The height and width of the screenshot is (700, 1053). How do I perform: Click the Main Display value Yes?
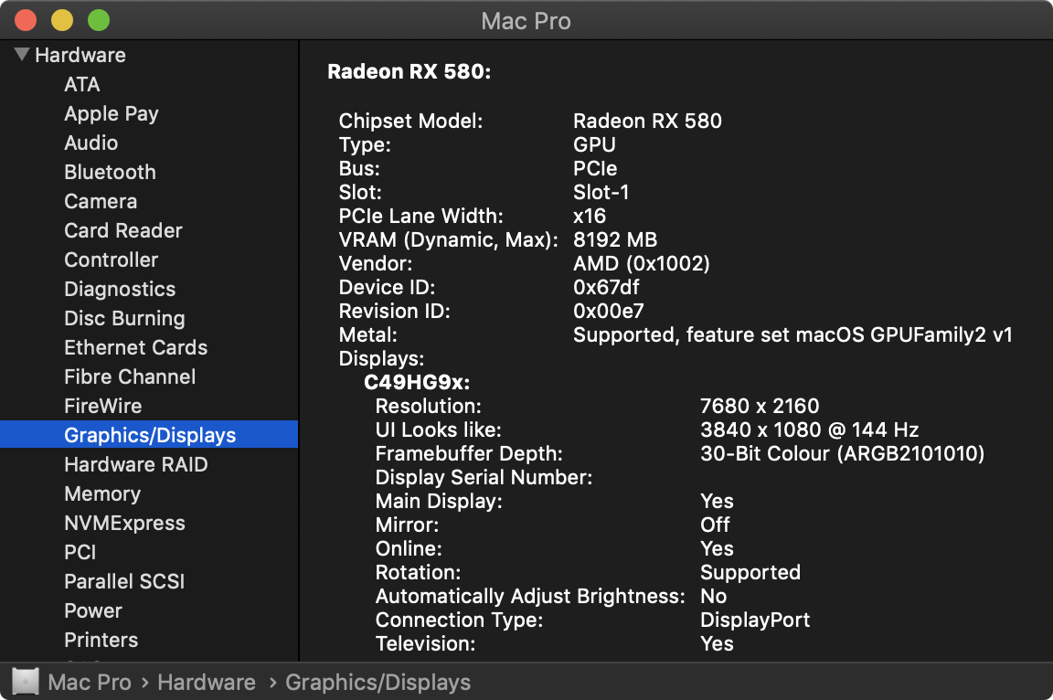[x=717, y=502]
